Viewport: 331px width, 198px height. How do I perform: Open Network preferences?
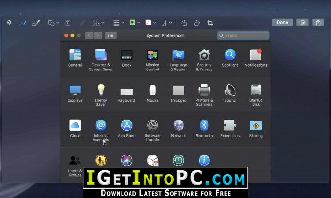[178, 129]
